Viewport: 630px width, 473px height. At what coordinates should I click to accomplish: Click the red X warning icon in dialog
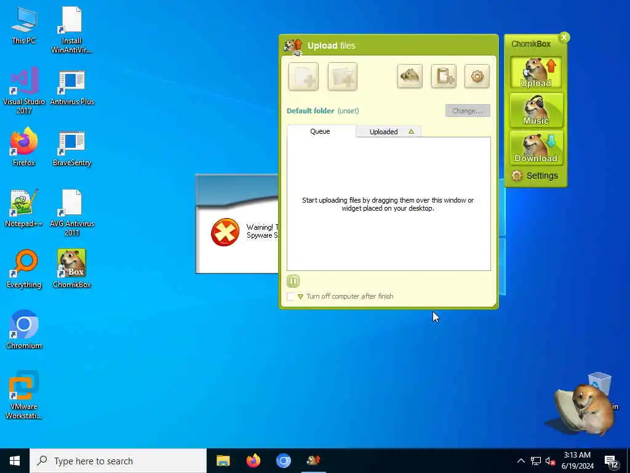click(225, 232)
